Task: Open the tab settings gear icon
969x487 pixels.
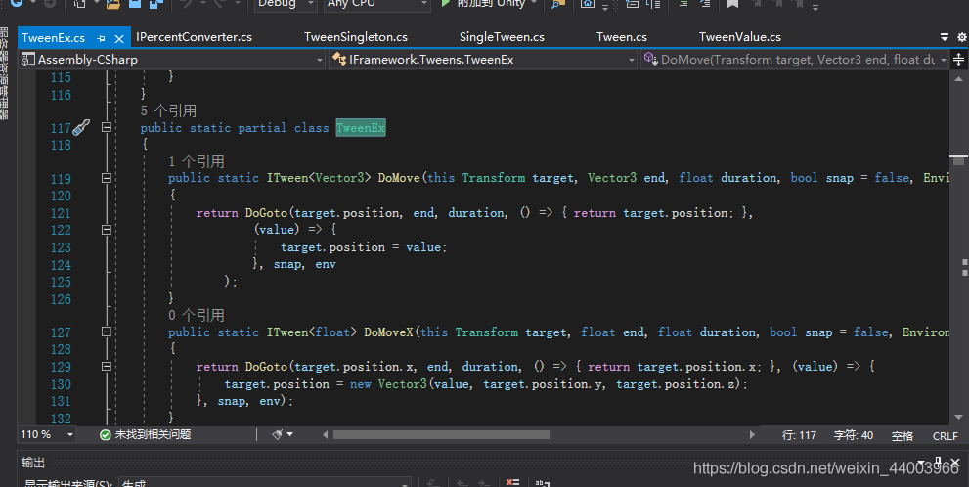Action: click(x=961, y=37)
